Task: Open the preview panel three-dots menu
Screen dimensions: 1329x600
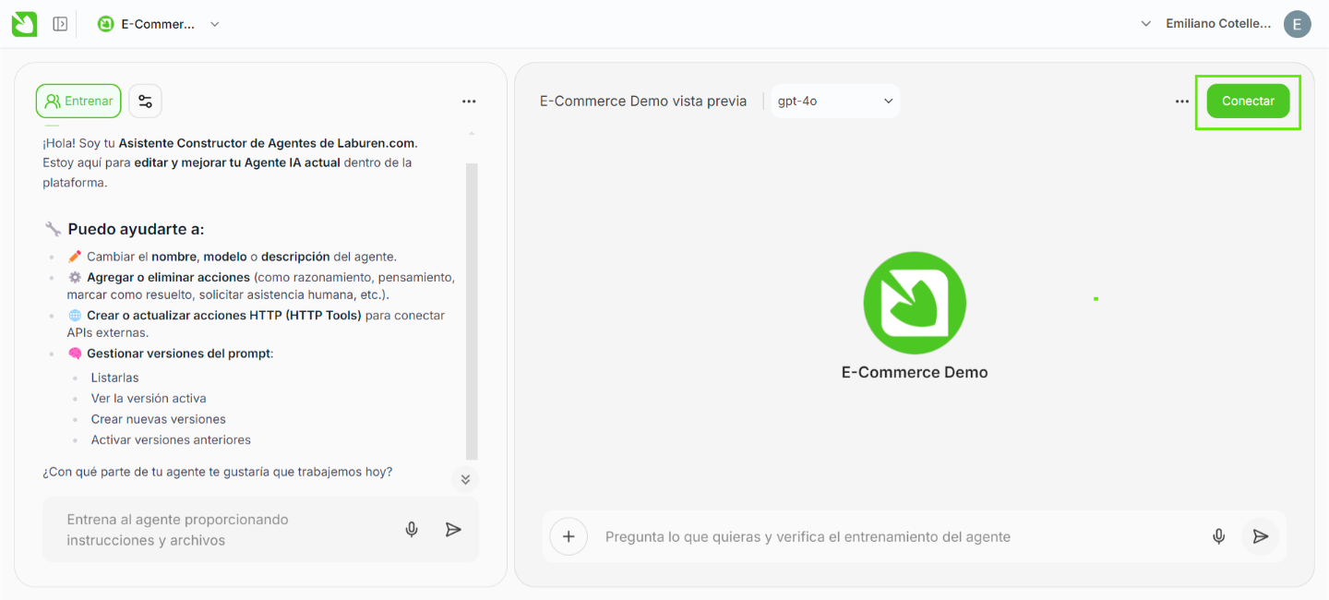Action: tap(1181, 102)
